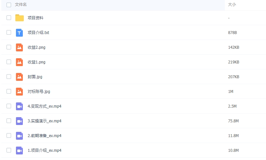Open the 项目资料 folder name link
266x160 pixels.
pos(36,18)
